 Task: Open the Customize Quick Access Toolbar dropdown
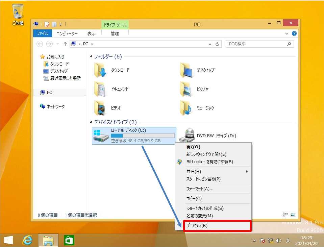(61, 25)
